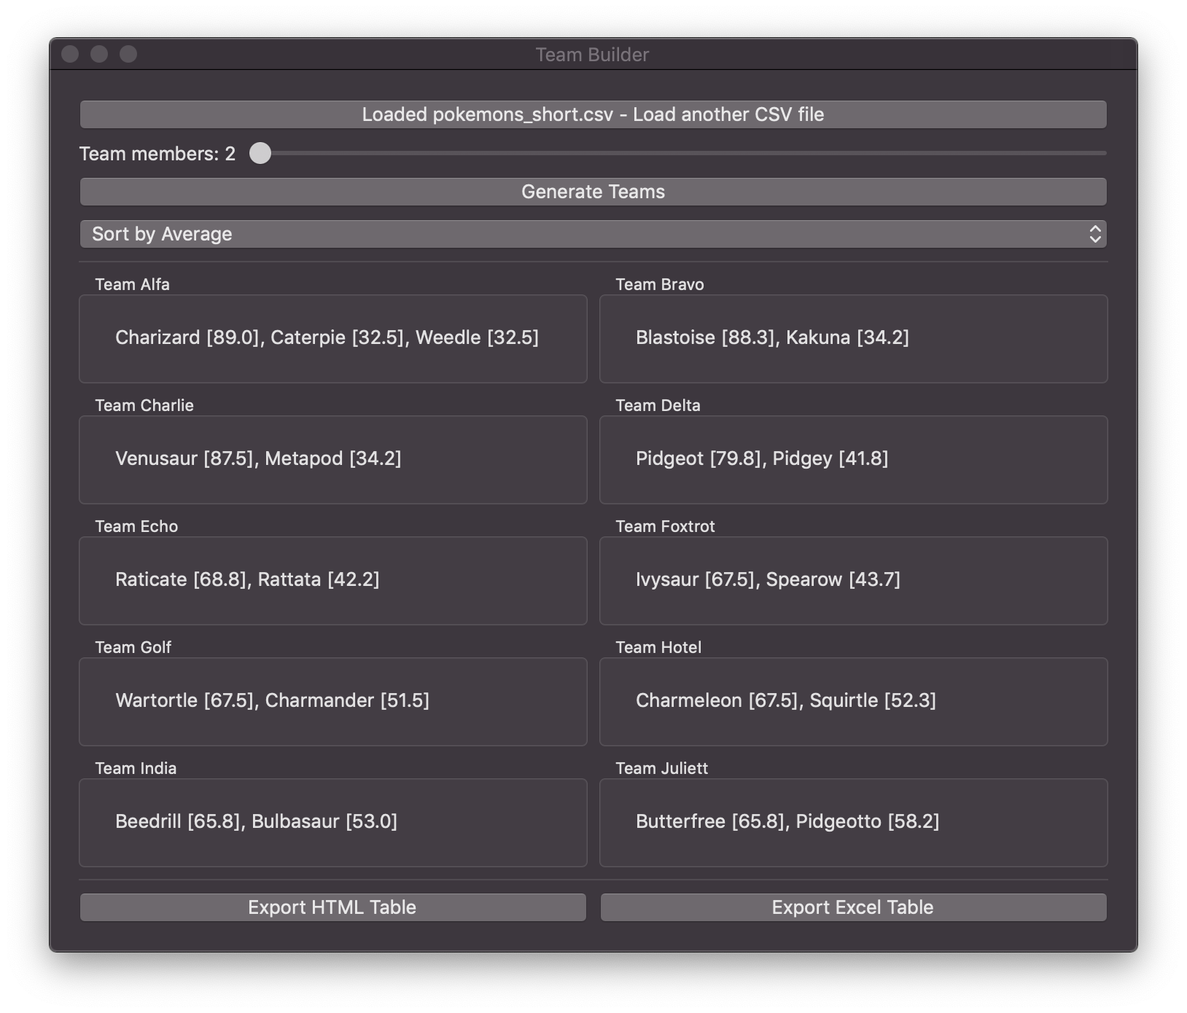Select the Team Alfa label
Screen dimensions: 1187x1013
coord(132,284)
